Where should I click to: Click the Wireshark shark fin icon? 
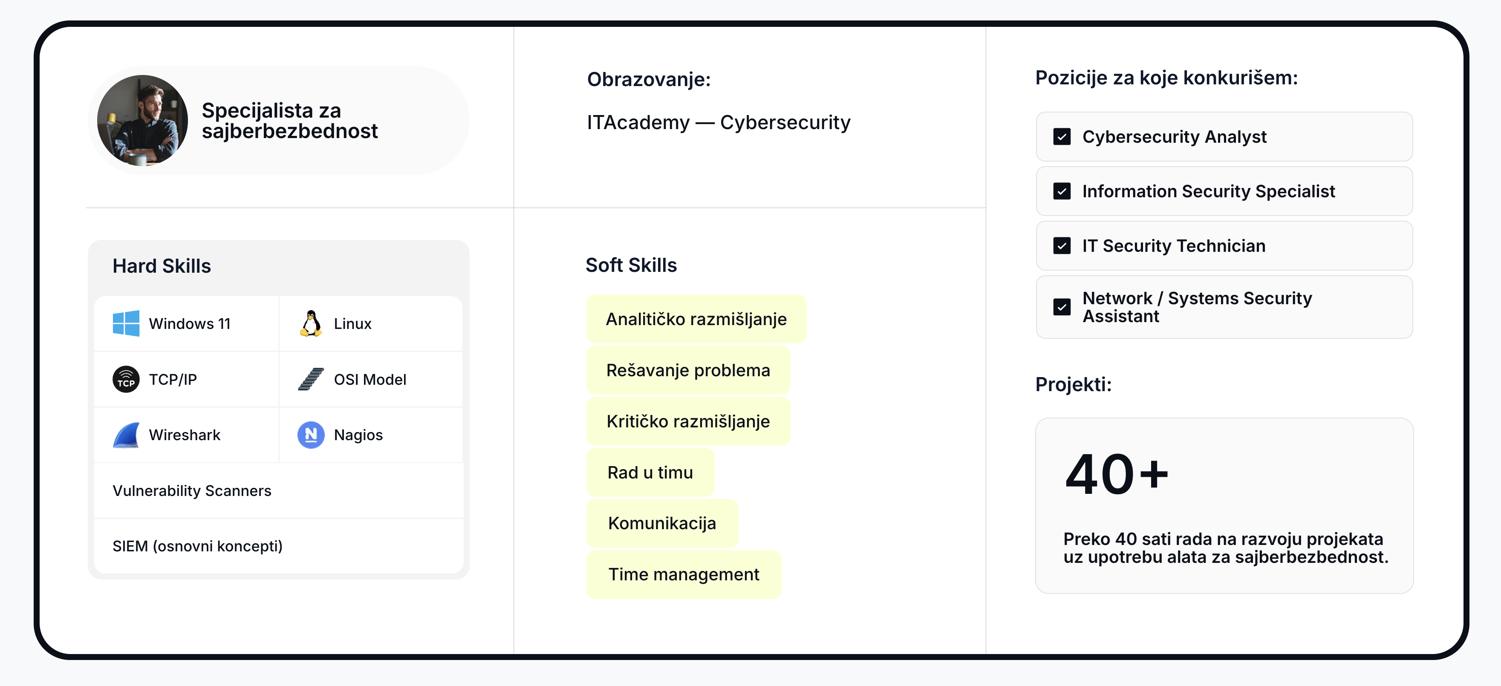(x=126, y=435)
